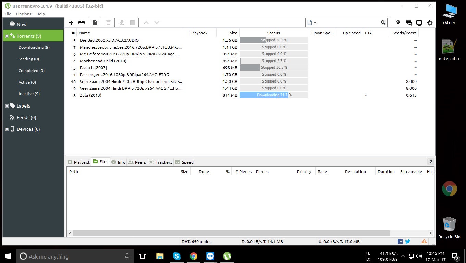Click the Stop torrent square icon

133,23
